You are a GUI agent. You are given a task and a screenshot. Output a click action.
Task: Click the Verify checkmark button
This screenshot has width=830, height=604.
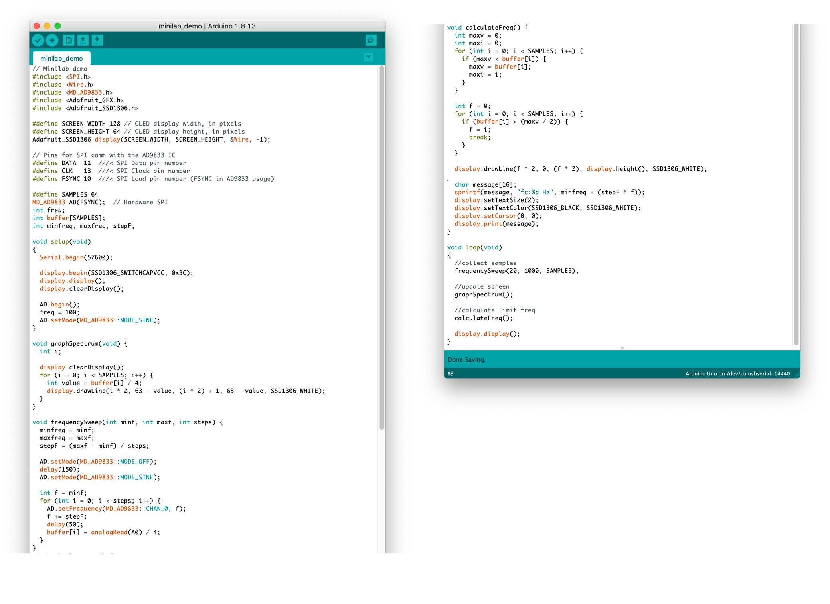coord(38,40)
